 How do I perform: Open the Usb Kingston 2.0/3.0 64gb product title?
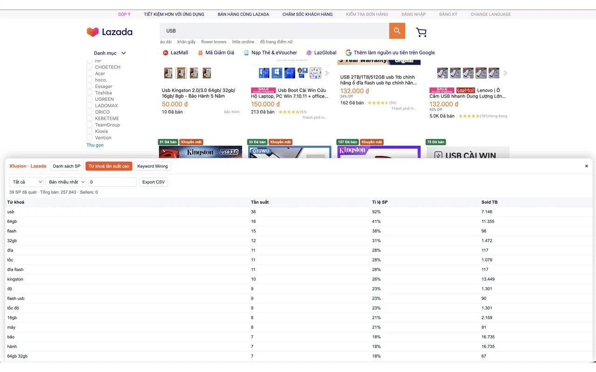click(x=198, y=93)
